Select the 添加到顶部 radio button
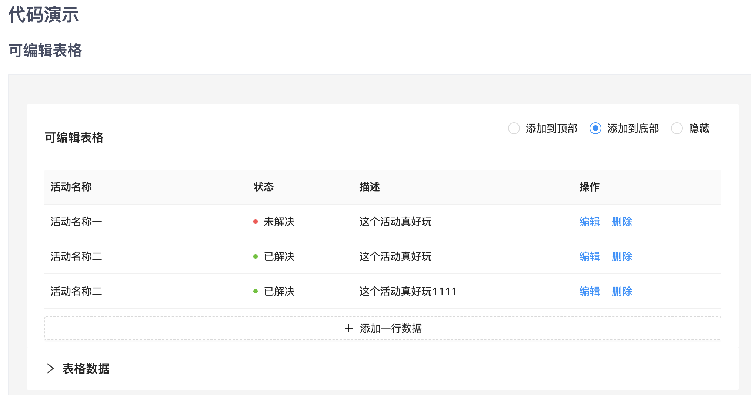751x395 pixels. coord(514,129)
